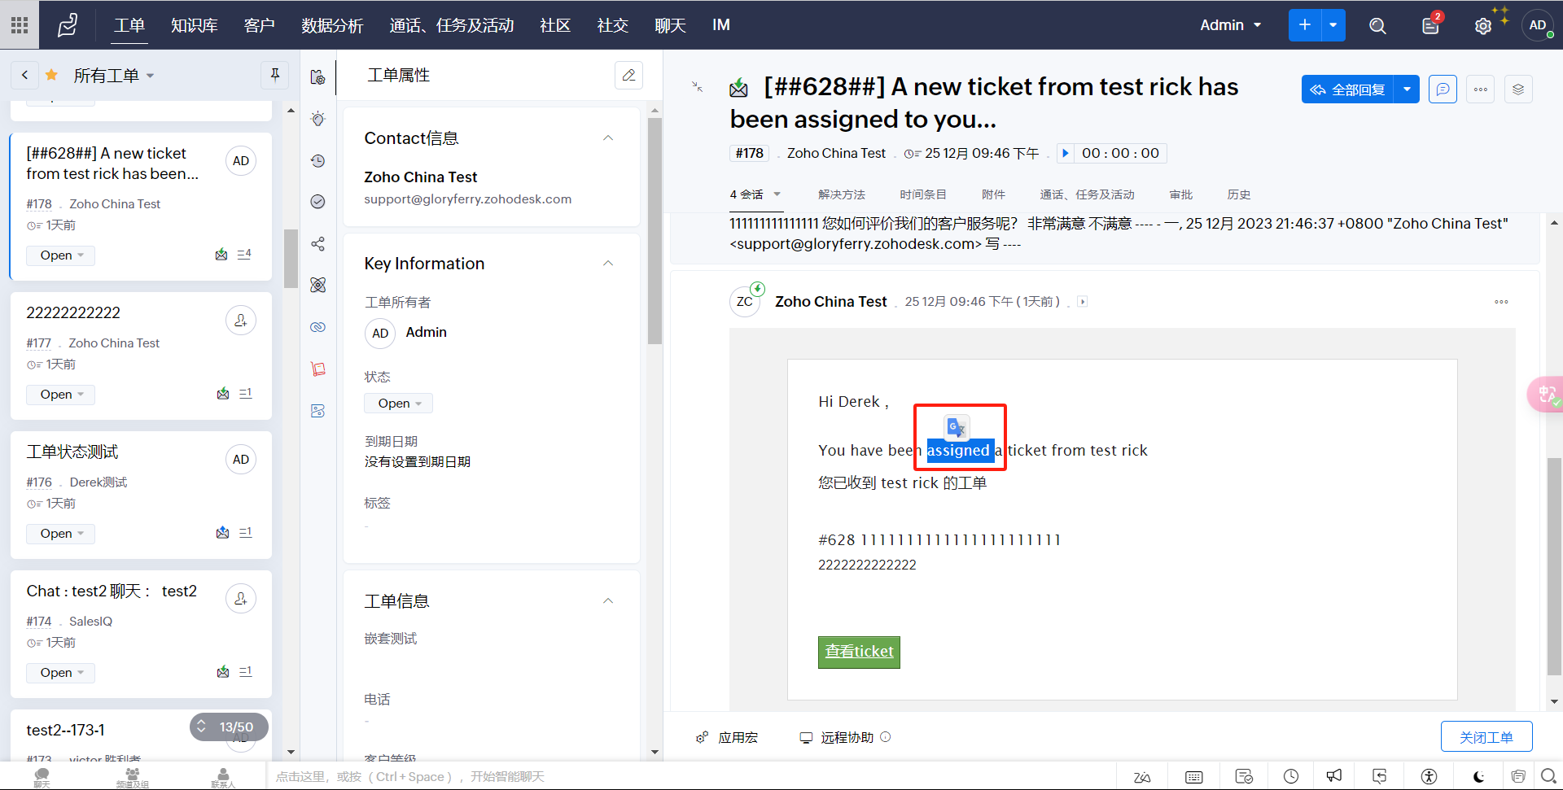This screenshot has width=1563, height=790.
Task: Open the history clock icon in sidebar
Action: point(318,161)
